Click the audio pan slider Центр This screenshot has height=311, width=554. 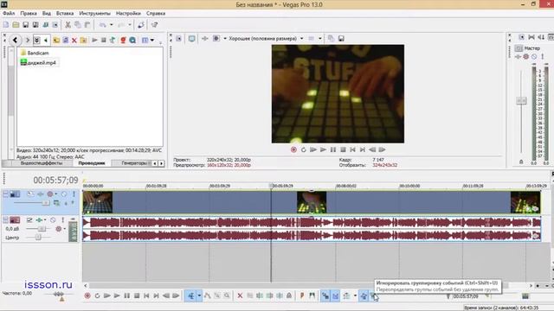pyautogui.click(x=38, y=238)
